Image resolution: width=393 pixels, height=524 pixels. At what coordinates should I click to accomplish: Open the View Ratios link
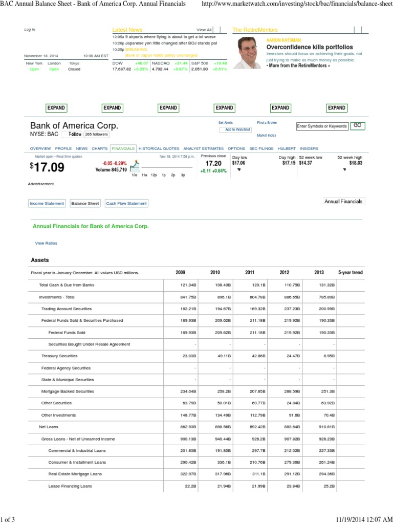tap(46, 243)
